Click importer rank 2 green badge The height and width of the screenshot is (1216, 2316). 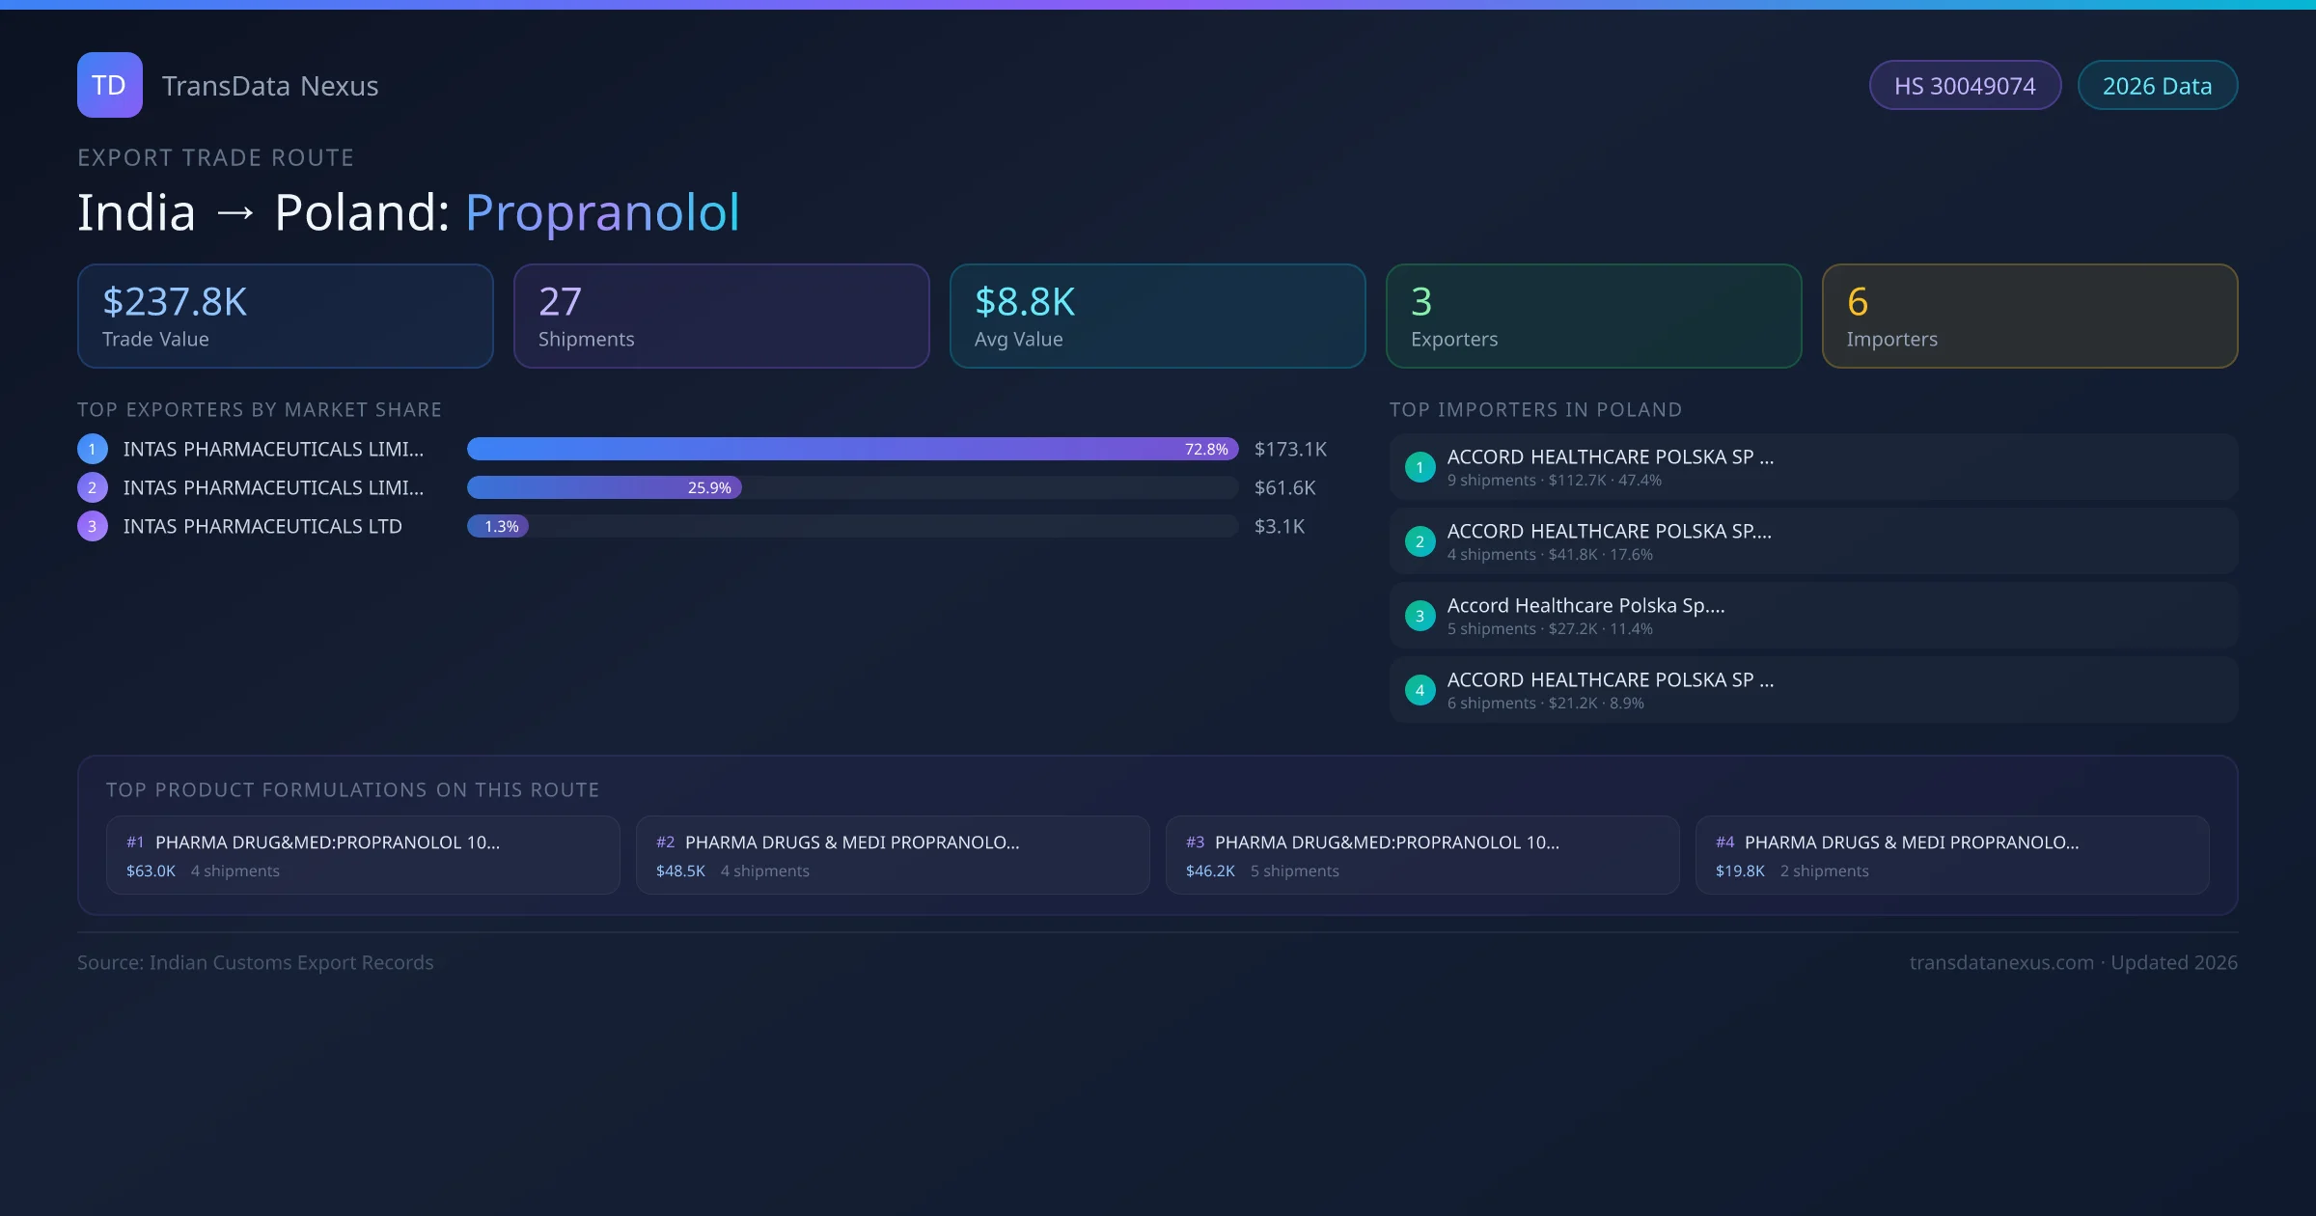1420,541
